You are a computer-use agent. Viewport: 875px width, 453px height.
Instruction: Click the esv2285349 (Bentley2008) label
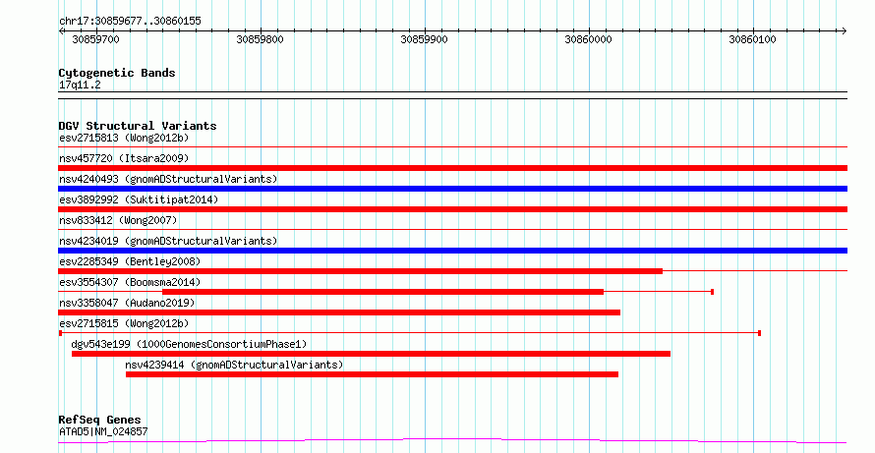point(130,261)
